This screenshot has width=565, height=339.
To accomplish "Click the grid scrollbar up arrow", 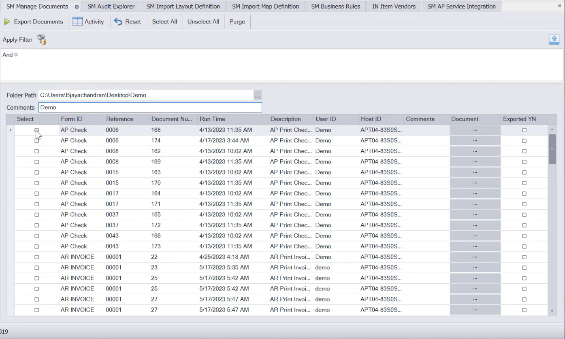I will click(552, 129).
